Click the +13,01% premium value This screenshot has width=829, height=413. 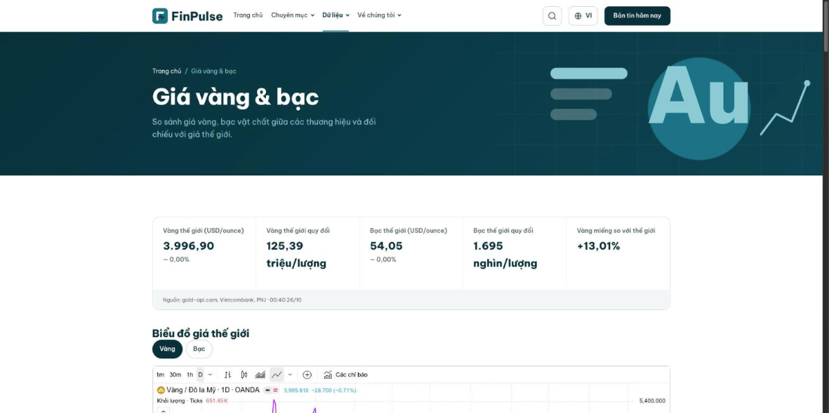click(598, 246)
